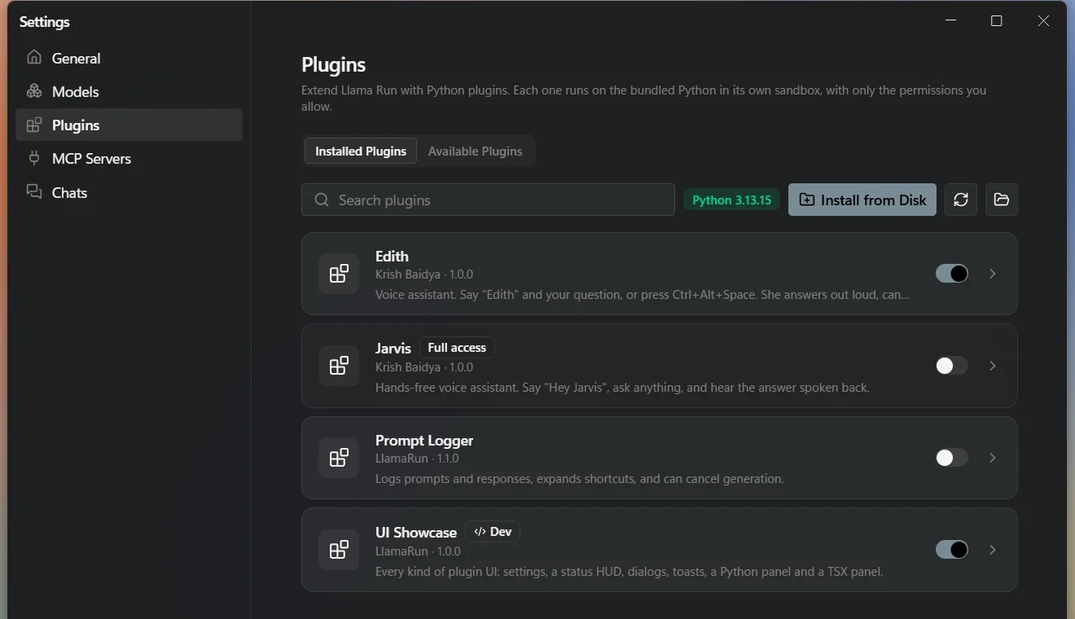Expand Prompt Logger details chevron
Image resolution: width=1075 pixels, height=619 pixels.
[x=993, y=458]
